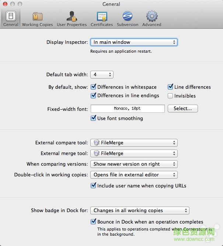Open User Properties person icon
223x246 pixels.
[72, 16]
